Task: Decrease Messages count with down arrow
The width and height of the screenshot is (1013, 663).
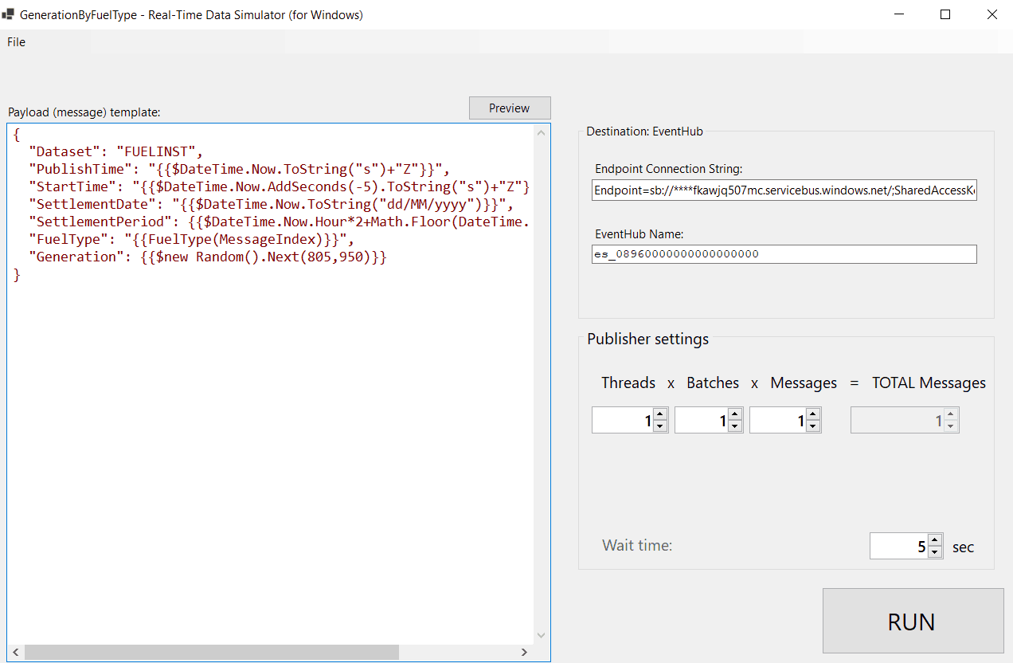Action: pos(812,426)
